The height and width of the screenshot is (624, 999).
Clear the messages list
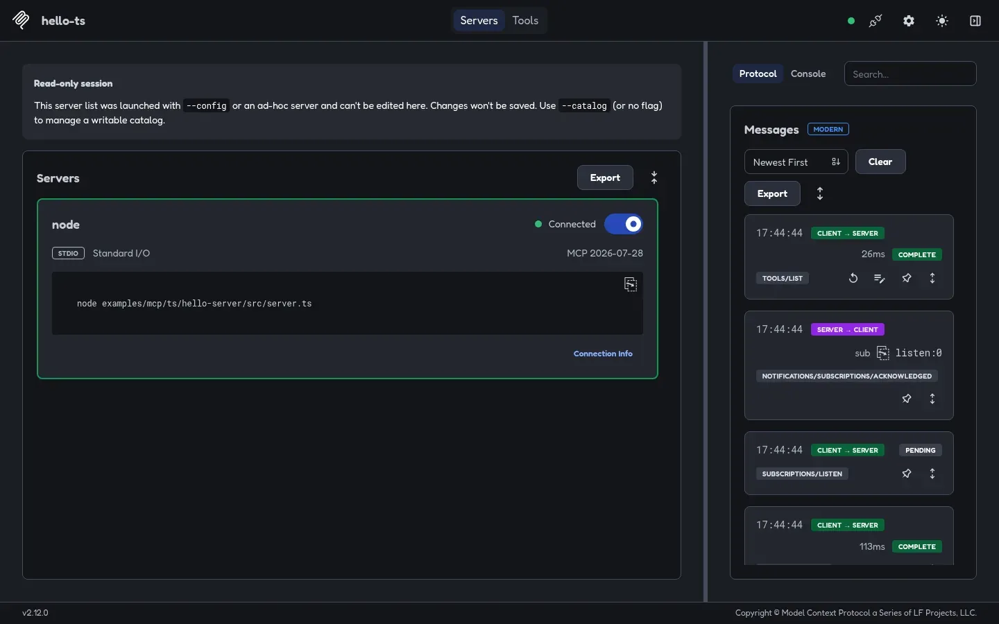pyautogui.click(x=880, y=162)
